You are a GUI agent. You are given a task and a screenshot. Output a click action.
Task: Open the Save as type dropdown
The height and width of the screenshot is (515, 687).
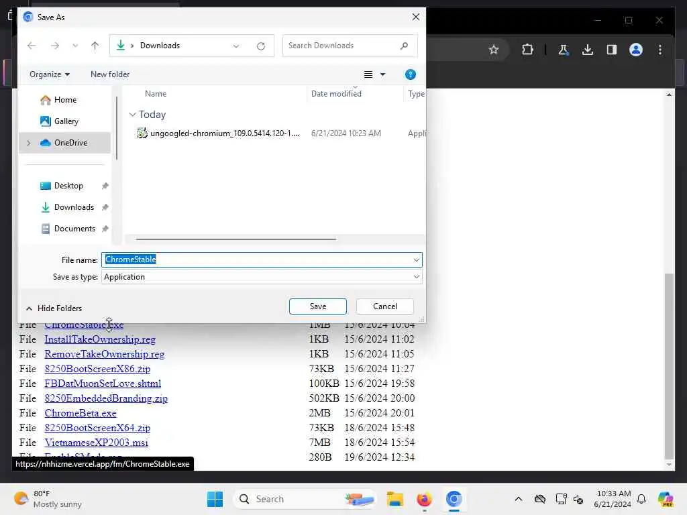pyautogui.click(x=262, y=277)
